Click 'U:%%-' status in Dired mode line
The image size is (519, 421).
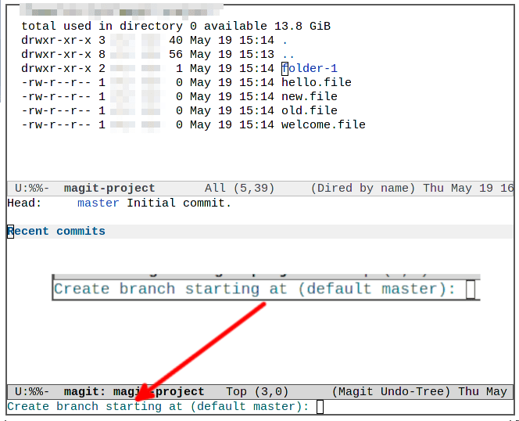(x=32, y=189)
